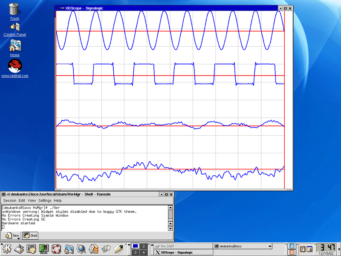Activate the XDScope - Signalogic taskbar entry
The image size is (341, 256).
(x=183, y=252)
